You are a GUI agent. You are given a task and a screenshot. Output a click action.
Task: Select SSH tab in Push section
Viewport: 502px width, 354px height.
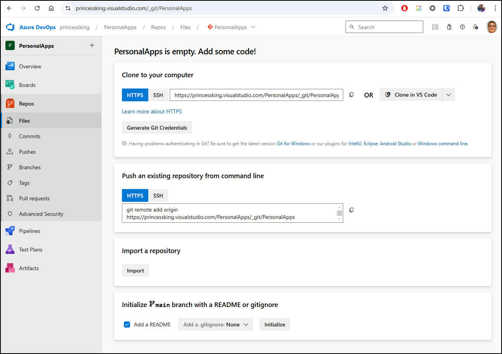coord(158,196)
